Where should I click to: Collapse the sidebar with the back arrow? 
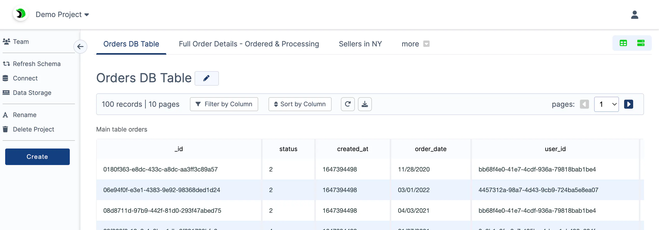pyautogui.click(x=80, y=47)
